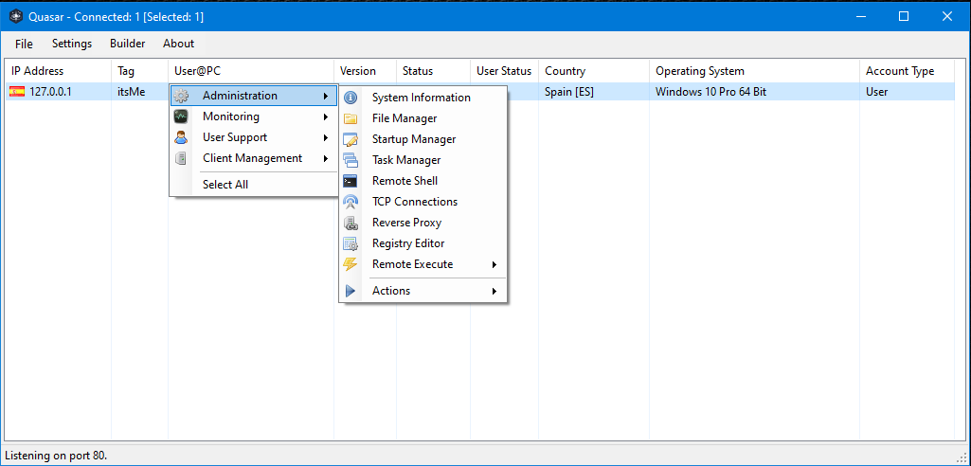Click the window resize grip in status bar
This screenshot has width=971, height=466.
click(962, 457)
